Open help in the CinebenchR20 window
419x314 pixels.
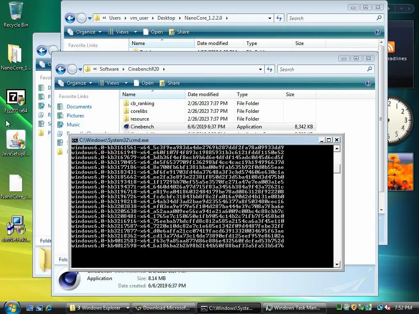point(368,83)
